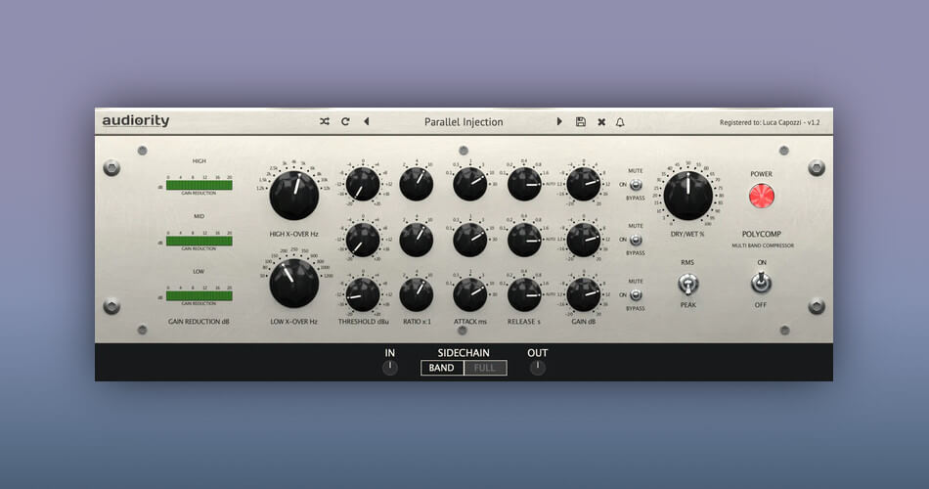The width and height of the screenshot is (929, 489).
Task: Go to previous preset with left arrow
Action: point(367,122)
